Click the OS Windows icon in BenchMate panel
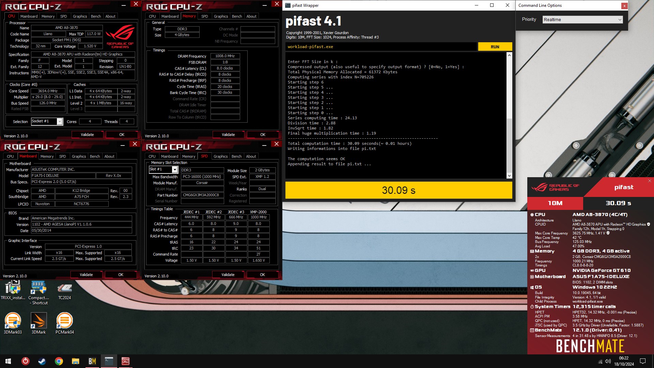This screenshot has height=368, width=654. [532, 287]
